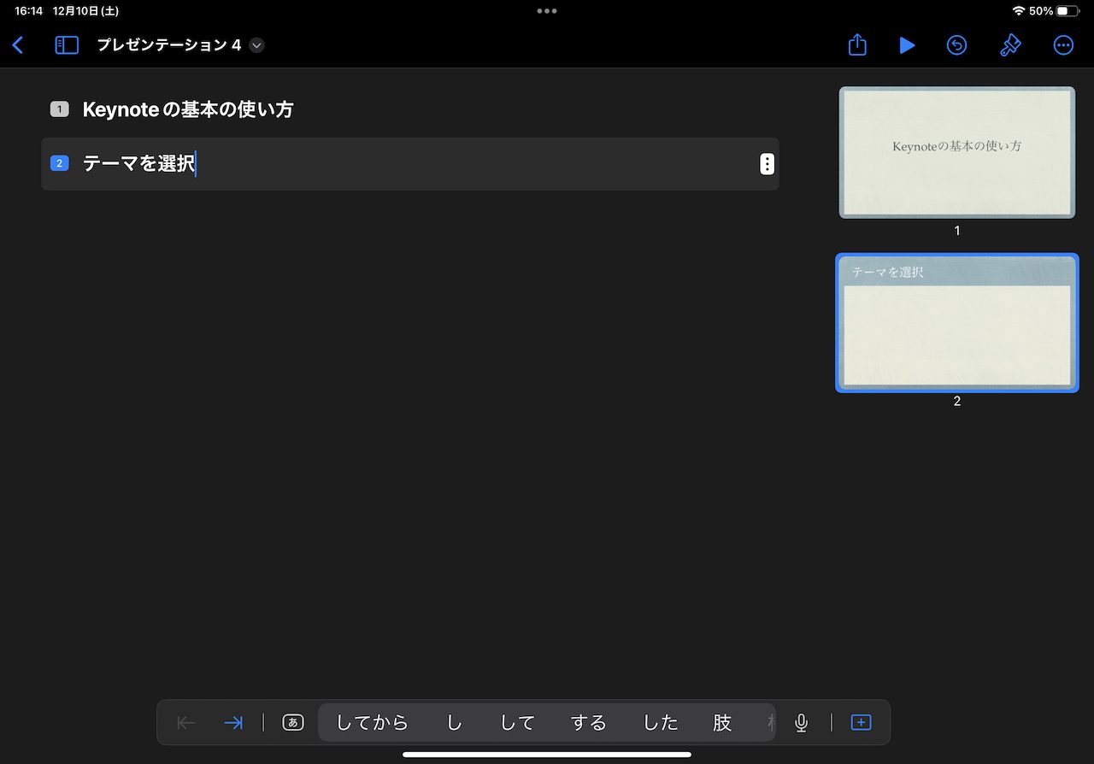
Task: Tap the 16:14 clock in the status bar
Action: pyautogui.click(x=28, y=11)
